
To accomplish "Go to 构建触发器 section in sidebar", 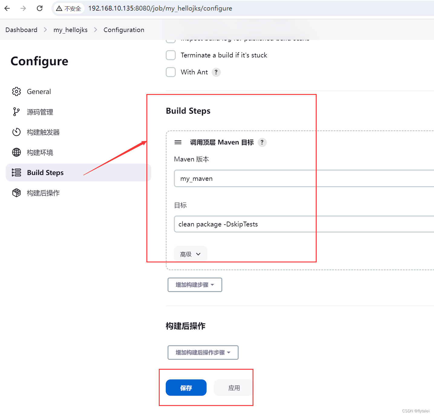I will tap(43, 132).
